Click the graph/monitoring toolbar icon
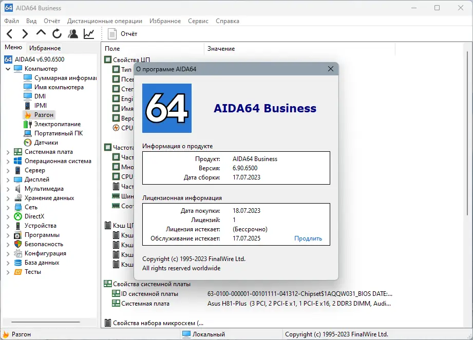Image resolution: width=473 pixels, height=340 pixels. coord(88,33)
